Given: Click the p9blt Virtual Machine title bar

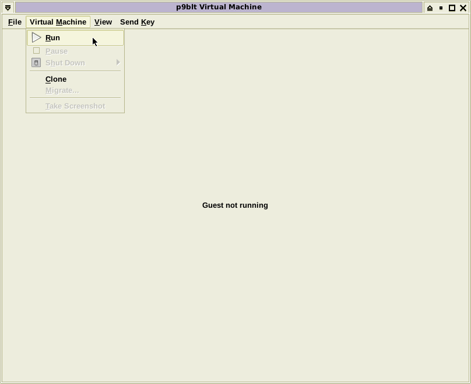Looking at the screenshot, I should click(x=219, y=8).
